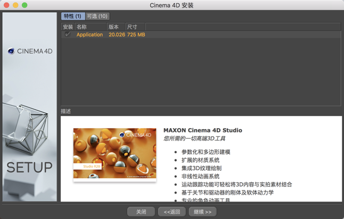Zoom the window with the green button
This screenshot has width=344, height=219.
24,5
